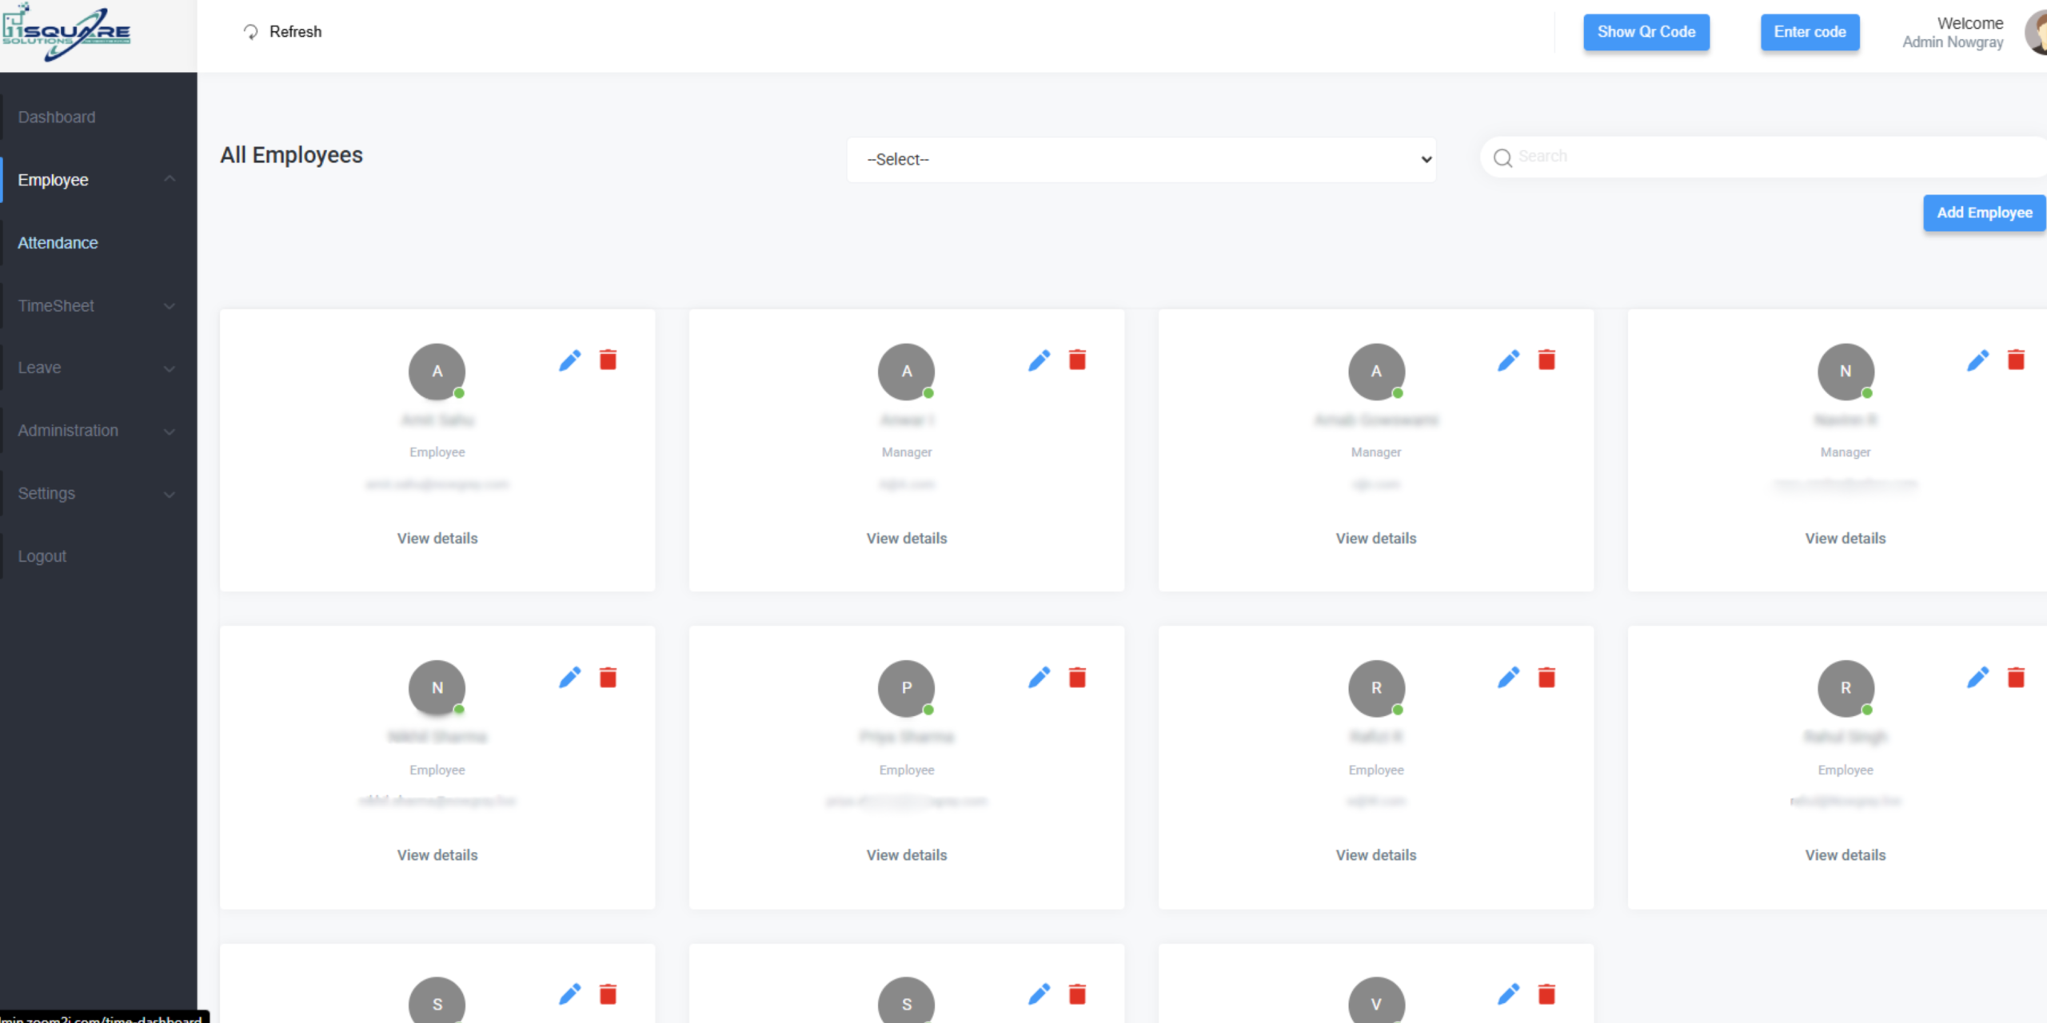Delete the first Manager card in top row
This screenshot has width=2047, height=1023.
tap(1077, 360)
